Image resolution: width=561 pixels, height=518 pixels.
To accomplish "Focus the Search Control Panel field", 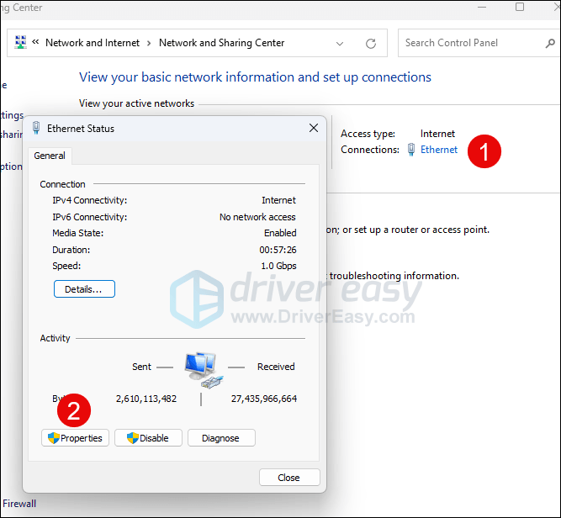I will (471, 43).
